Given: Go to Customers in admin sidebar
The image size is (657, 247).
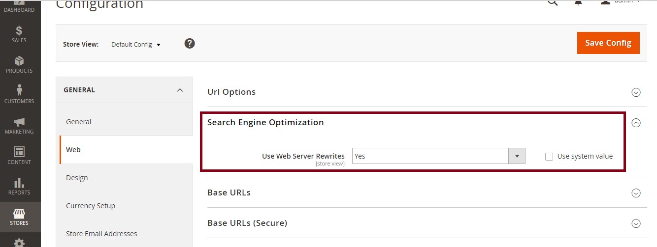Looking at the screenshot, I should (19, 95).
